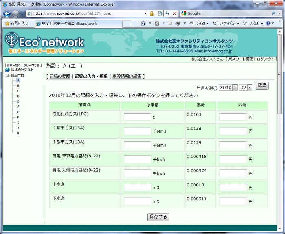Click the security padlock icon
Screen dimensions: 285x234
coord(151,13)
